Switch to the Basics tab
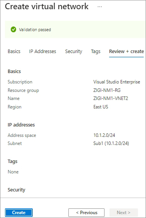 pos(14,52)
